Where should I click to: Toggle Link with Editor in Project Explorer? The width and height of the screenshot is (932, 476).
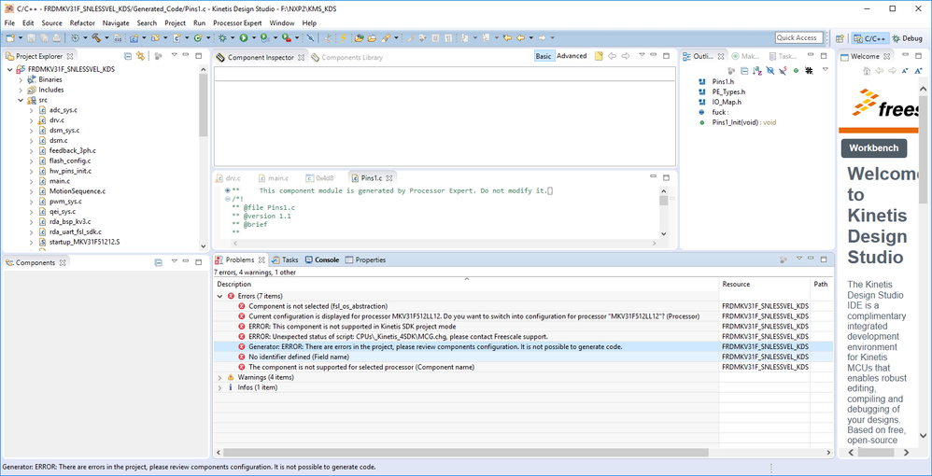140,56
